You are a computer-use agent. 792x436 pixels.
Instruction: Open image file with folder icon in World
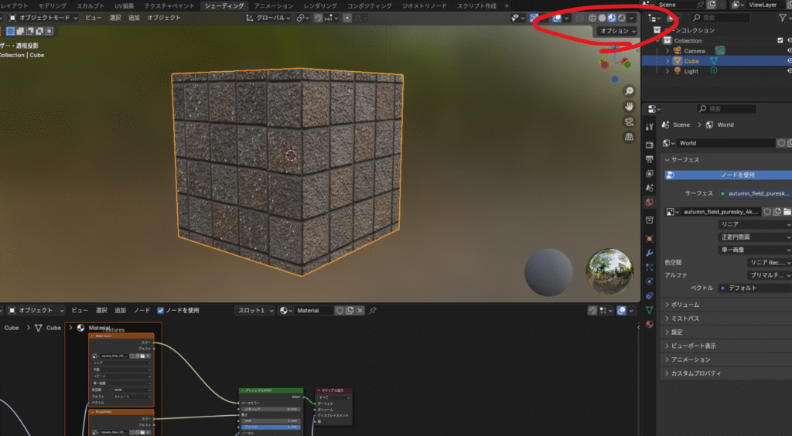coord(787,212)
